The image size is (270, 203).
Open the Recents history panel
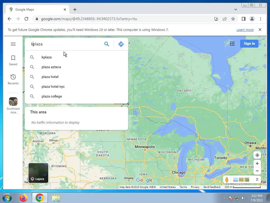click(13, 79)
